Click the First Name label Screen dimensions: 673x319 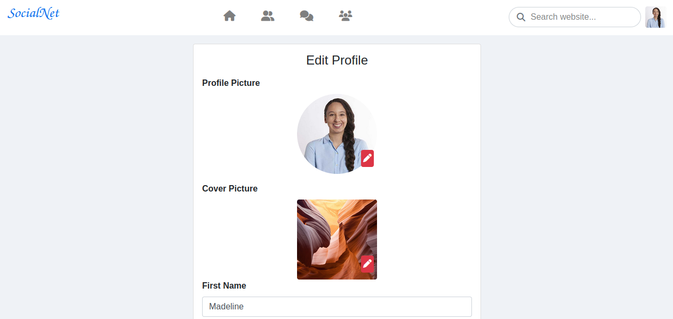[x=224, y=286]
